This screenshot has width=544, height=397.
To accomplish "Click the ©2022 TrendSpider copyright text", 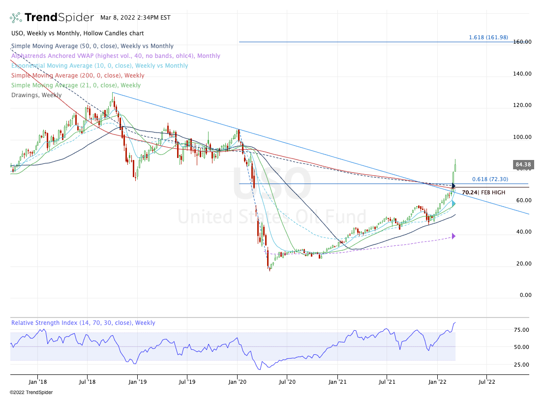I will 31,393.
